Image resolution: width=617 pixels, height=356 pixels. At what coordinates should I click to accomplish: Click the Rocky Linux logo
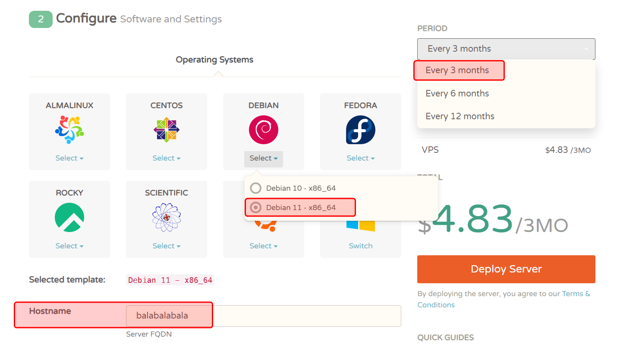[x=69, y=217]
